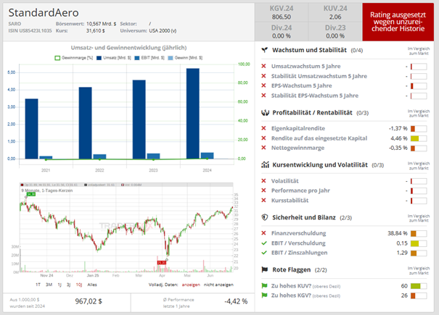Select the 1J chart time range
This screenshot has width=439, height=315.
coord(60,285)
